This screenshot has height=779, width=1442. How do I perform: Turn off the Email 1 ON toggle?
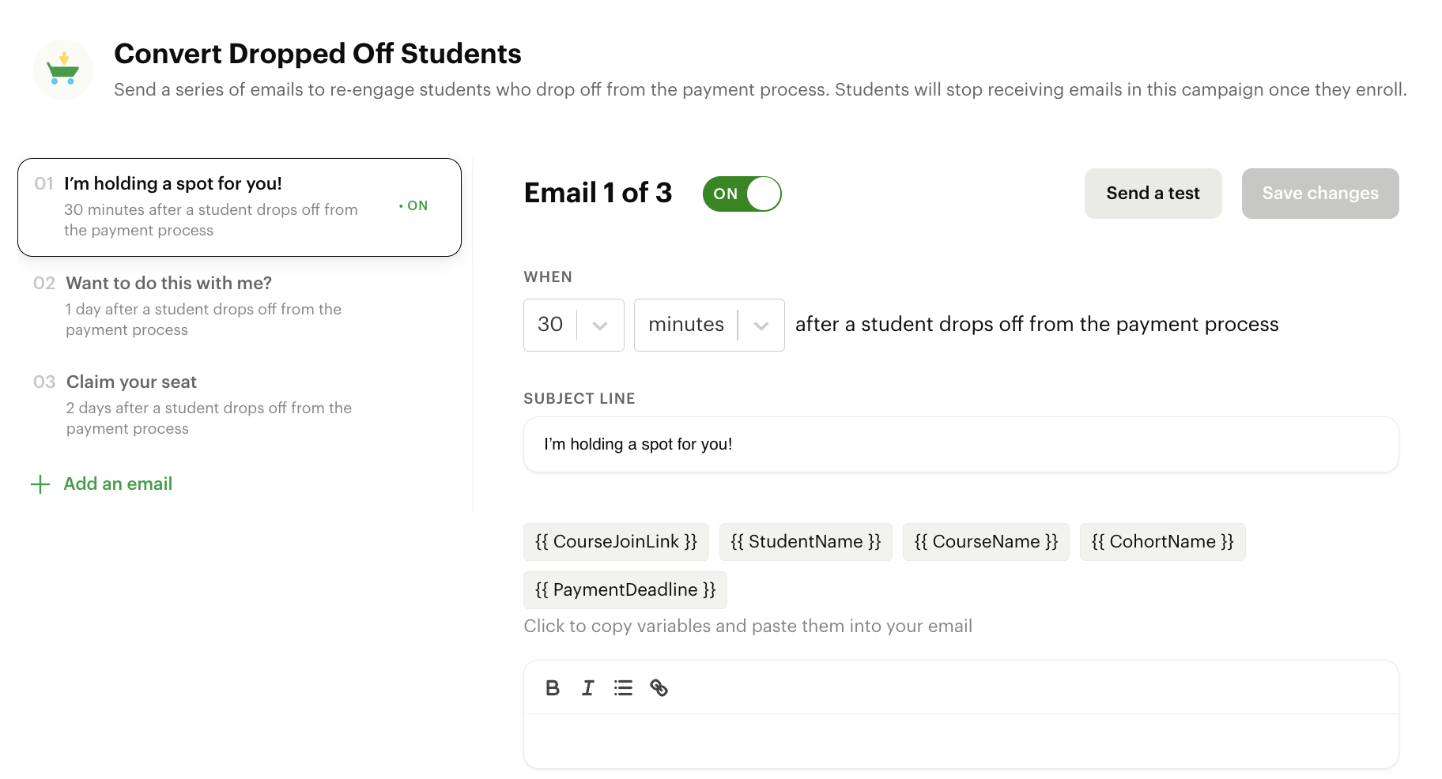pyautogui.click(x=742, y=194)
